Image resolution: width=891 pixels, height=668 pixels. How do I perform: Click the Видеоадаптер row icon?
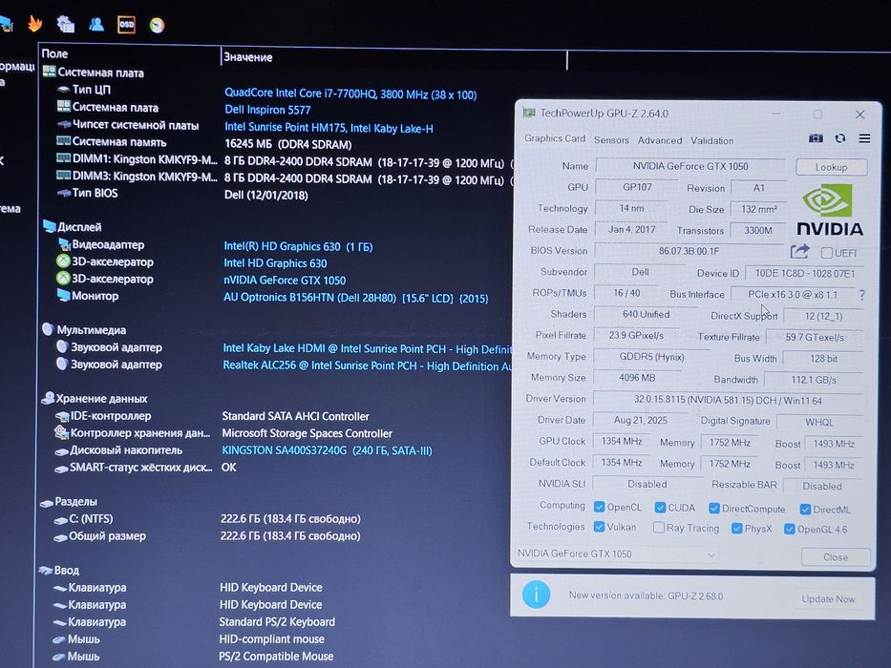[64, 244]
